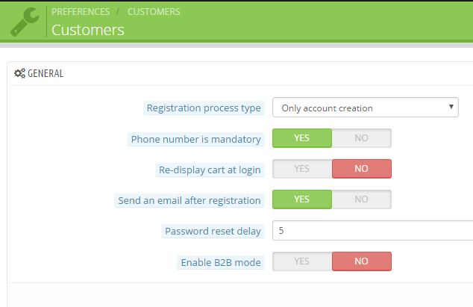This screenshot has width=473, height=307.
Task: Click the General section gears icon
Action: coord(20,73)
